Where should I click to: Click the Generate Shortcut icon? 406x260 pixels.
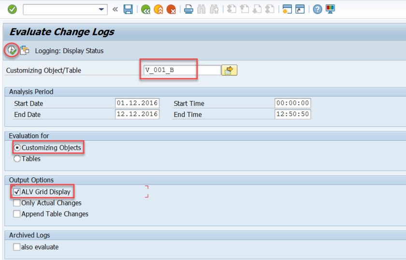tap(300, 9)
